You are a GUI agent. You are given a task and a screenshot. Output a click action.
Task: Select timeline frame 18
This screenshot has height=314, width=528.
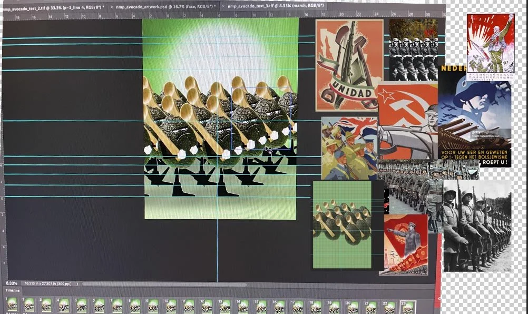316,307
